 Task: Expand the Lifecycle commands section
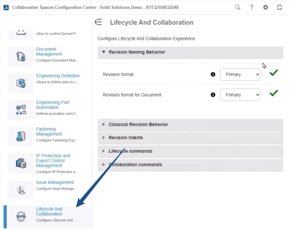[x=190, y=151]
